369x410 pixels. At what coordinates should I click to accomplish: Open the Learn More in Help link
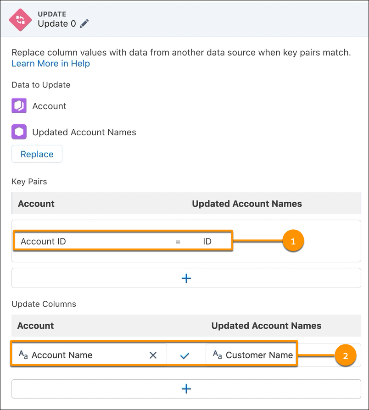pyautogui.click(x=50, y=63)
